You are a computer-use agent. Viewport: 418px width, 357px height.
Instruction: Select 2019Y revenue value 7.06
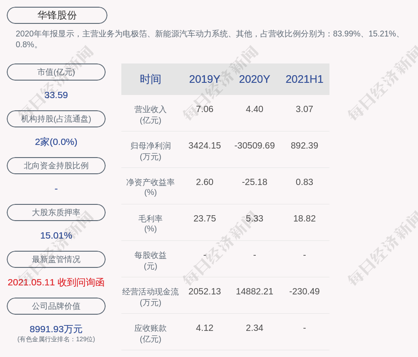click(205, 109)
